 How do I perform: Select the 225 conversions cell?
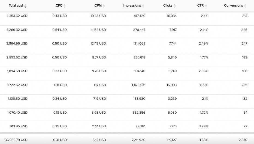[244, 30]
